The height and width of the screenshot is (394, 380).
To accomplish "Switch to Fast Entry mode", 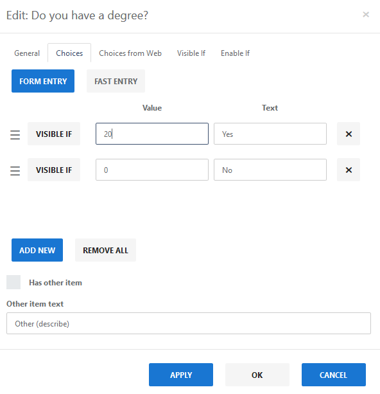I will pyautogui.click(x=116, y=81).
